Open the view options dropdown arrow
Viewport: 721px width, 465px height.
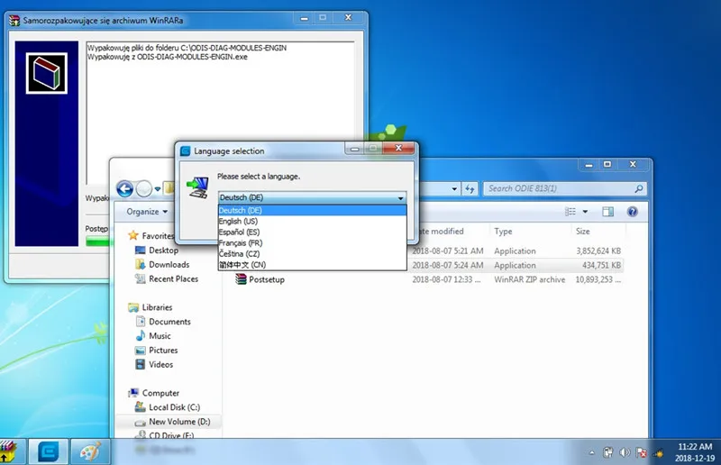585,212
